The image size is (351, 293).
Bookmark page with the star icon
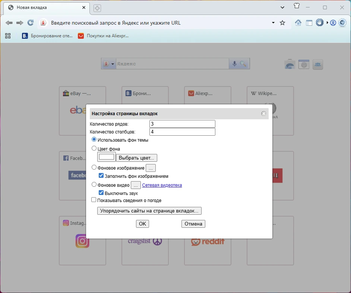[282, 23]
